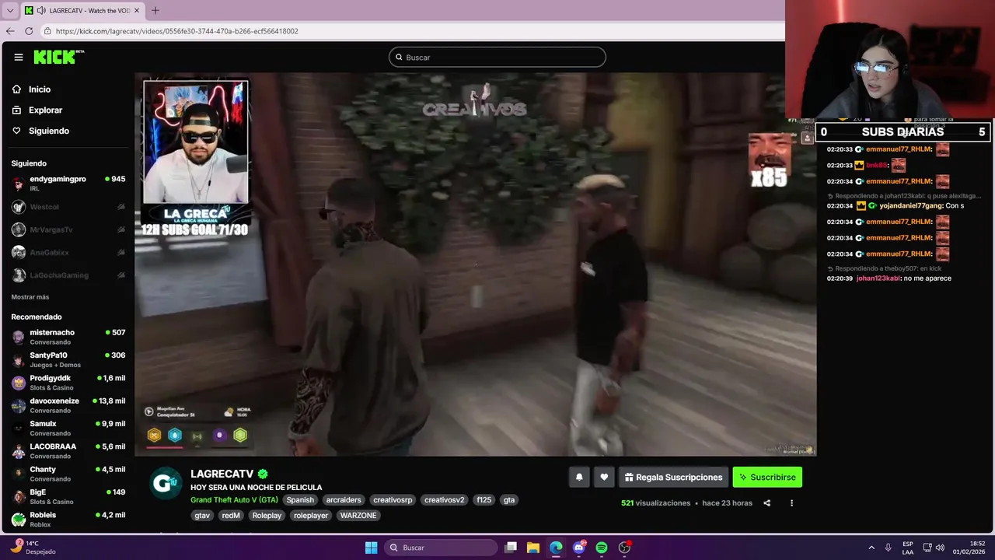This screenshot has height=560, width=995.
Task: Expand list with Mostrar más
Action: point(30,297)
